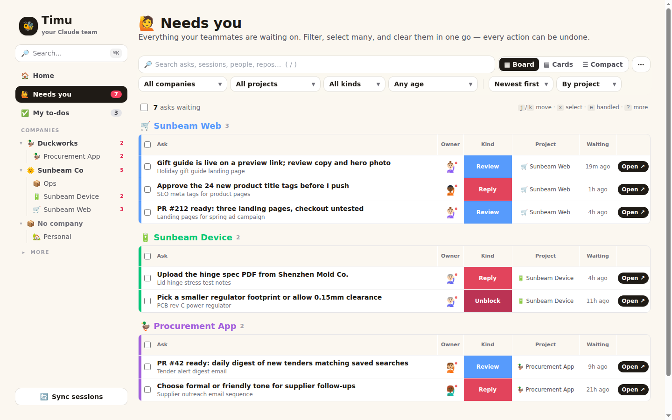Open the All companies dropdown
Screen dimensions: 672x420
pyautogui.click(x=182, y=84)
